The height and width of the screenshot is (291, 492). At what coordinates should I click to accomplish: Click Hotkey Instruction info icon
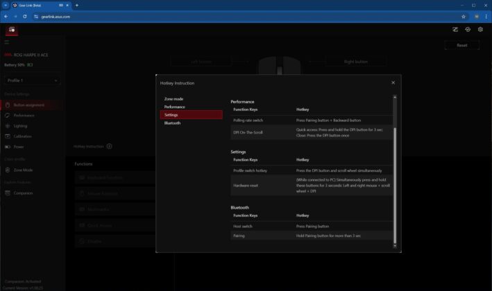click(x=109, y=146)
